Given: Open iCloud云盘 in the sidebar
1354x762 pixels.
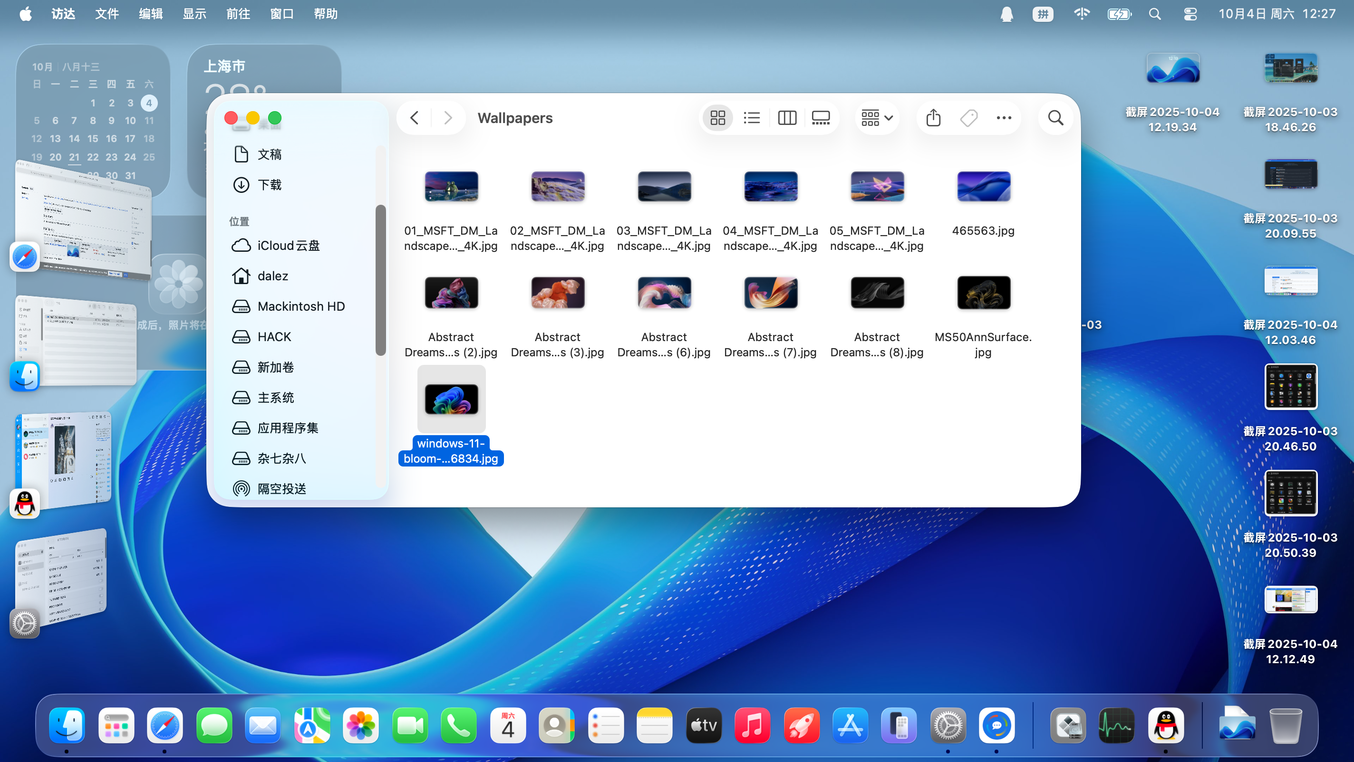Looking at the screenshot, I should click(288, 245).
